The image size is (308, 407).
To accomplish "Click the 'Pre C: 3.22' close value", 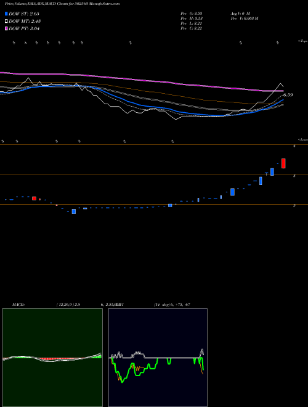I will click(x=192, y=28).
